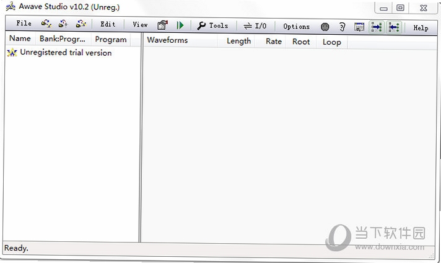Click the arrows icon beside I/O
This screenshot has height=263, width=441.
point(248,26)
